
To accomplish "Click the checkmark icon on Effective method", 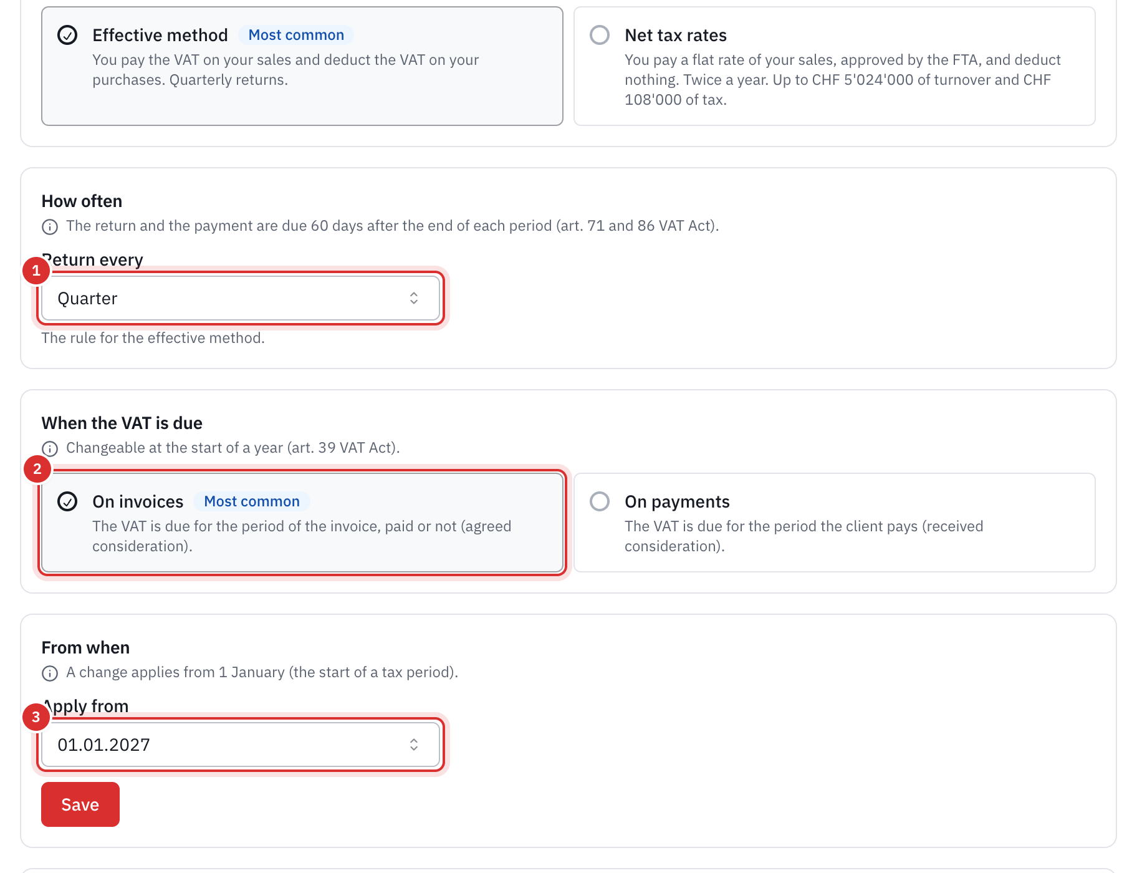I will click(67, 35).
